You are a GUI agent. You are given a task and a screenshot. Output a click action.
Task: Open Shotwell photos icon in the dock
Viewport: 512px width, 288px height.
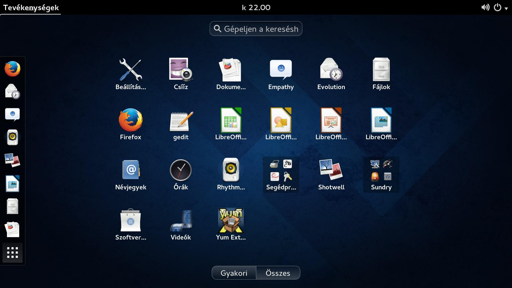click(13, 160)
